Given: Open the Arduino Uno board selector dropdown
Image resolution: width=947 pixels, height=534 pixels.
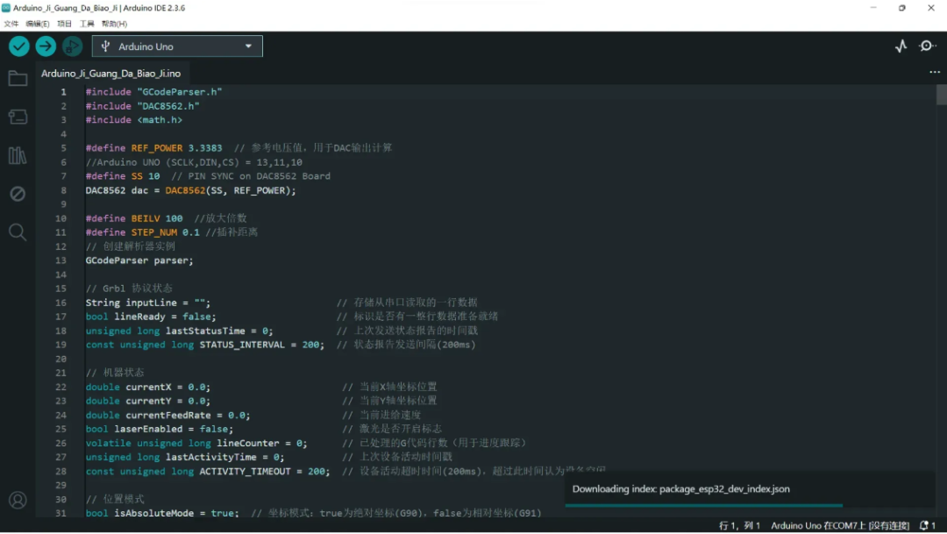Looking at the screenshot, I should coord(177,46).
